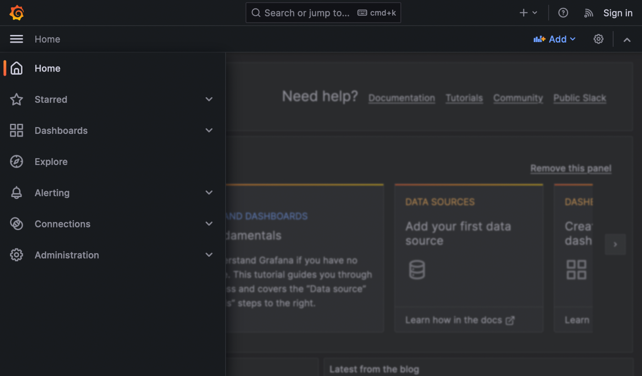Select Home in the breadcrumb
The height and width of the screenshot is (376, 642).
pyautogui.click(x=47, y=39)
